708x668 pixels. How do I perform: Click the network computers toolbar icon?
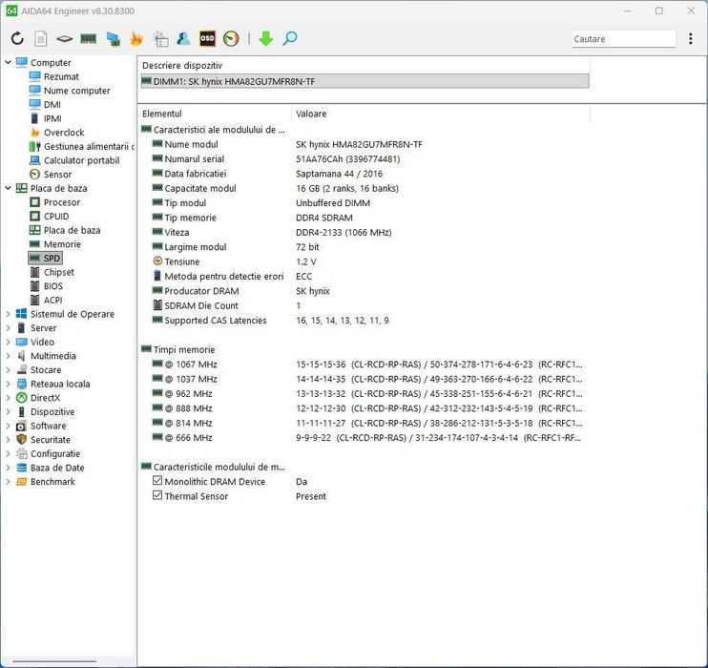113,39
